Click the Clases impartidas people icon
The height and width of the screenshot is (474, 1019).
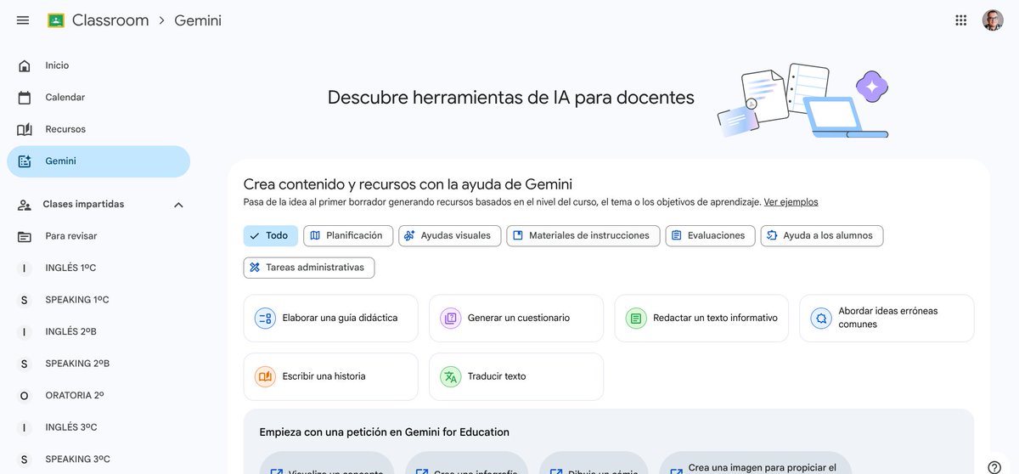pos(25,205)
